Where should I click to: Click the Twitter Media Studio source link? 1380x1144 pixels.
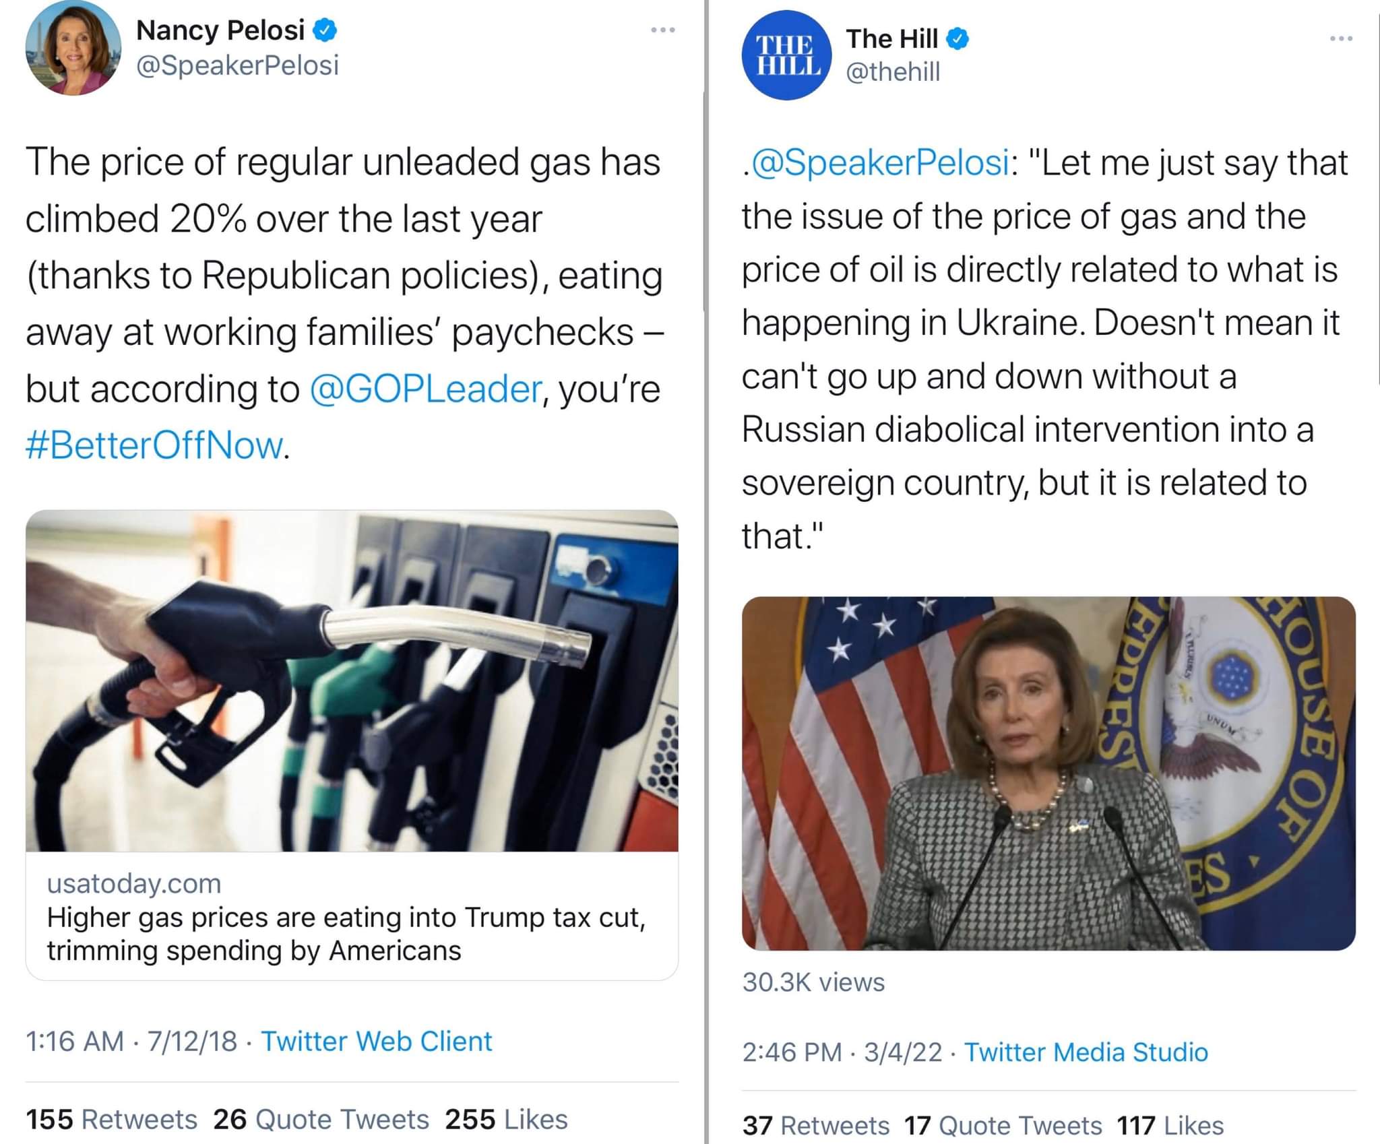click(1086, 1052)
